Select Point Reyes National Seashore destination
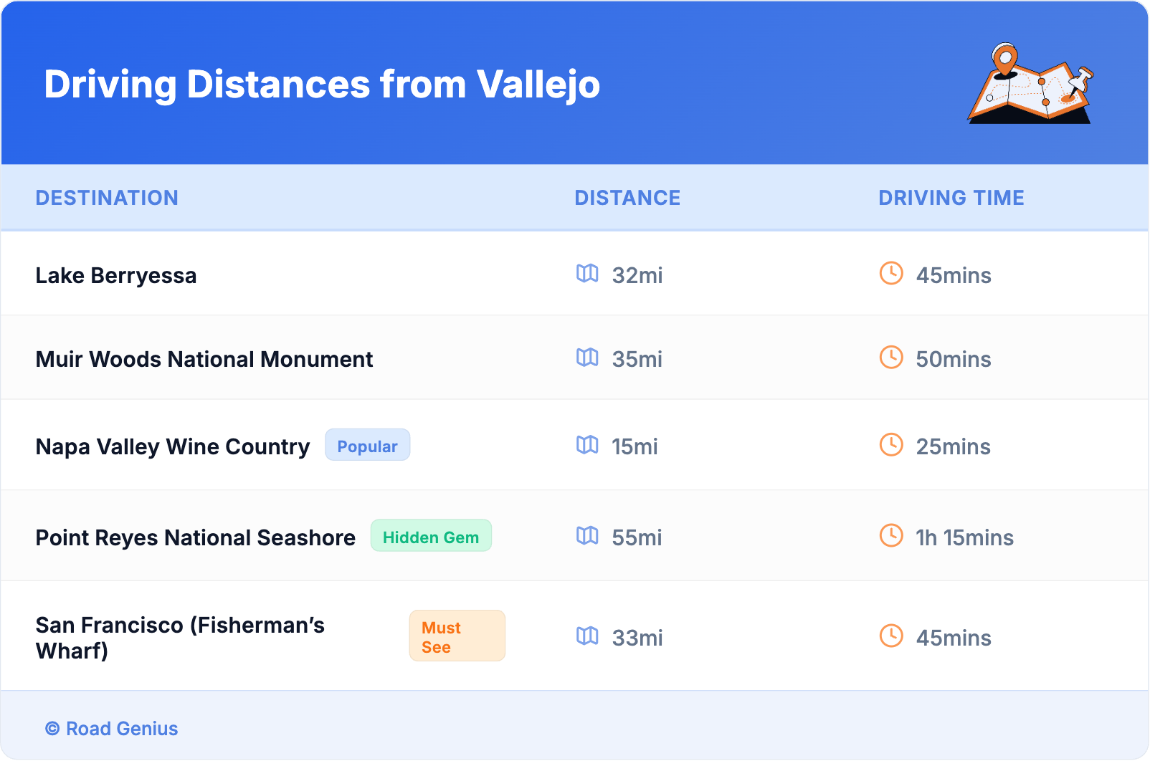The width and height of the screenshot is (1150, 761). click(195, 537)
